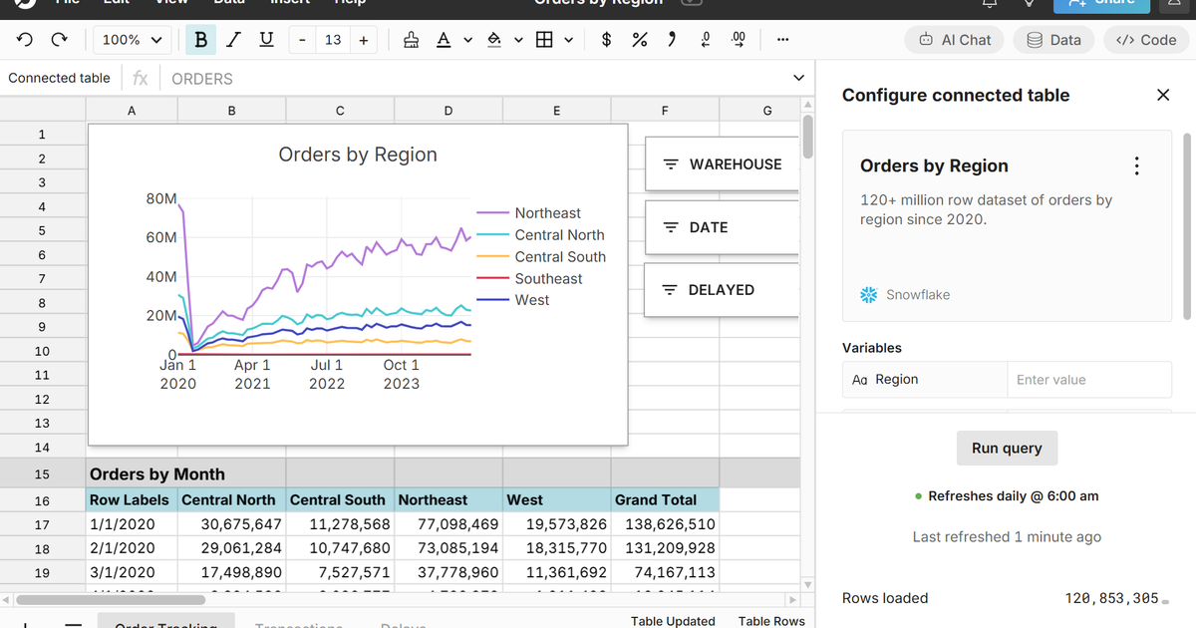Click the lightbulb tips icon
This screenshot has height=628, width=1196.
click(x=1028, y=3)
